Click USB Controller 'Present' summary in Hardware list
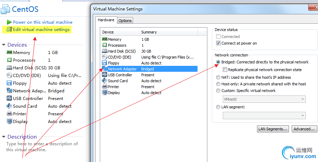 click(x=148, y=75)
